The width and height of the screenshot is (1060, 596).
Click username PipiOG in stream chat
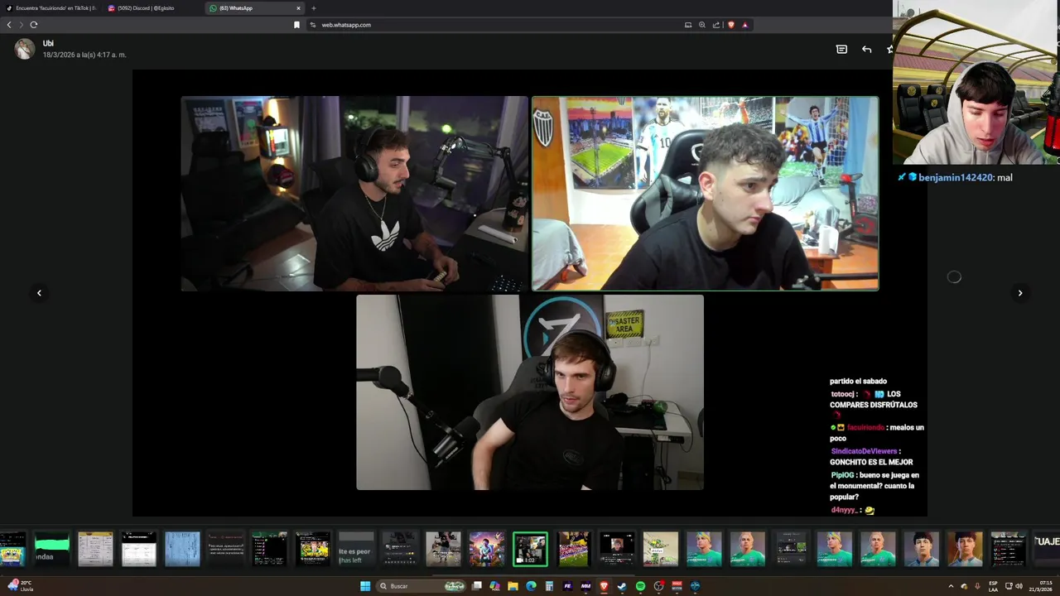click(842, 475)
